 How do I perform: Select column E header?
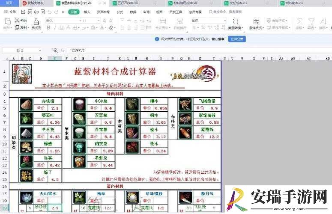tap(55, 58)
